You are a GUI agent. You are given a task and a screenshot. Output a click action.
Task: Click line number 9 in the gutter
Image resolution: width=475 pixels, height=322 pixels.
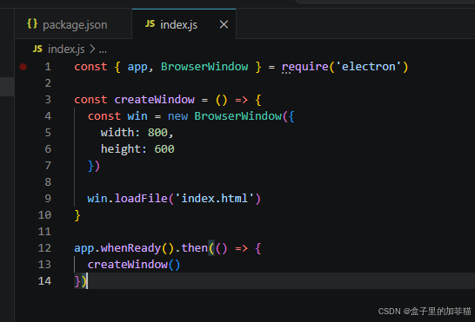48,199
